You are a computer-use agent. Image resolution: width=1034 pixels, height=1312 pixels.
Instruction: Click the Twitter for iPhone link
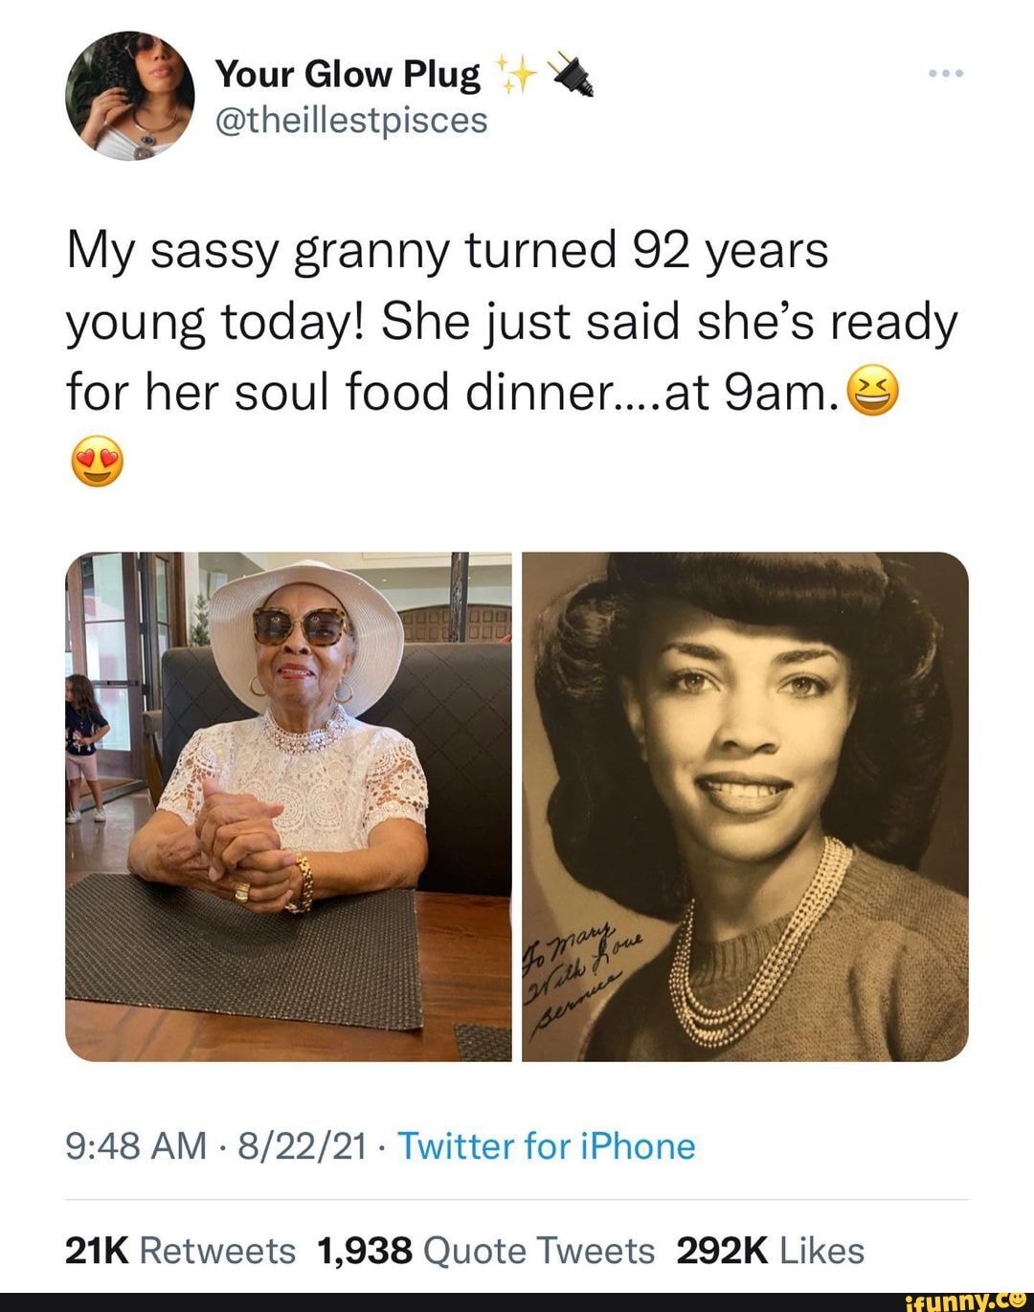tap(546, 1145)
